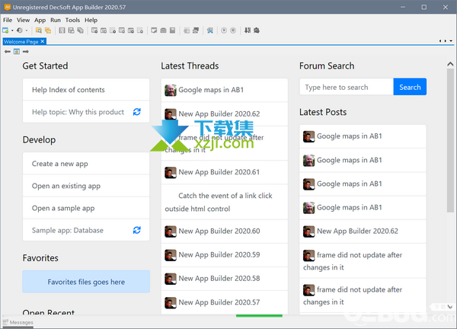Open the View menu
This screenshot has height=329, width=457.
(23, 20)
